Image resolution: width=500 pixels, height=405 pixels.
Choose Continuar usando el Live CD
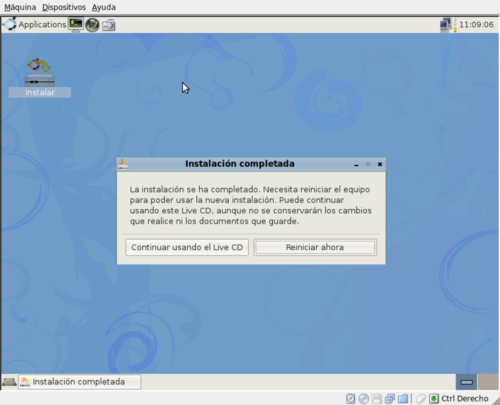(187, 247)
